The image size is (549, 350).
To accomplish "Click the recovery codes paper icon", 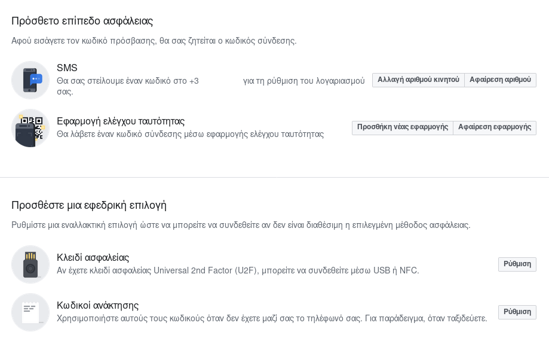I will tap(30, 312).
